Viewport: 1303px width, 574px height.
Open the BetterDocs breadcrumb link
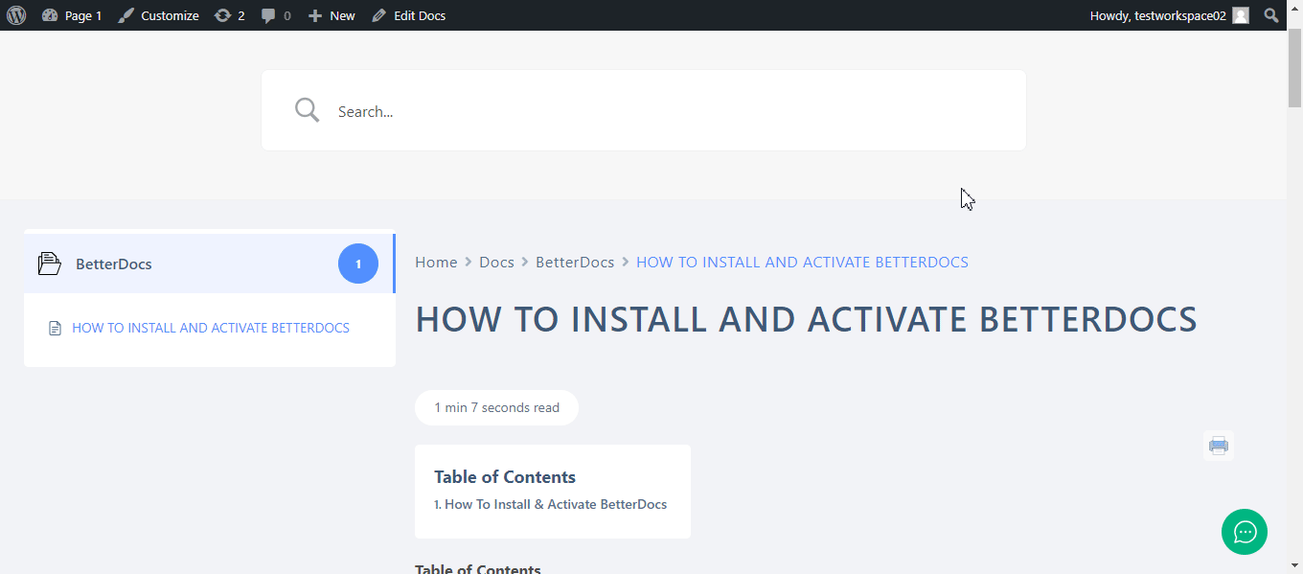tap(575, 262)
